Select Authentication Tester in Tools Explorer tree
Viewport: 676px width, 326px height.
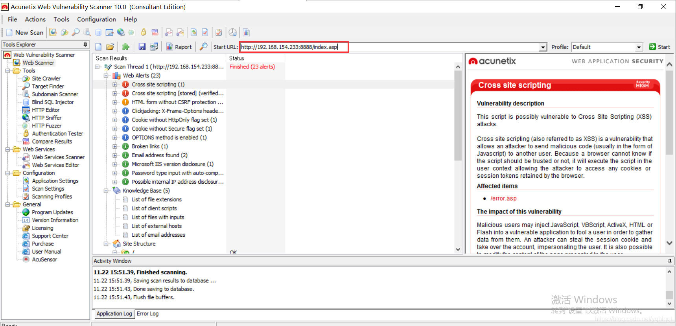click(x=57, y=134)
